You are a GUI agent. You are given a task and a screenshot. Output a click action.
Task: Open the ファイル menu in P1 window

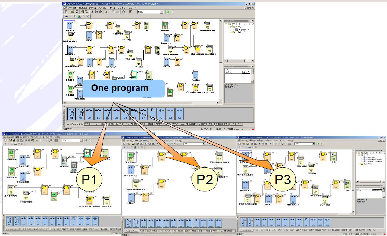pyautogui.click(x=10, y=137)
